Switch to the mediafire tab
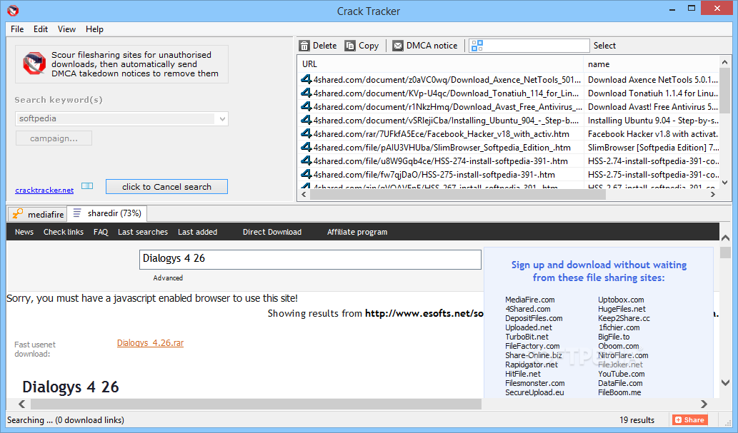The width and height of the screenshot is (738, 433). (38, 215)
